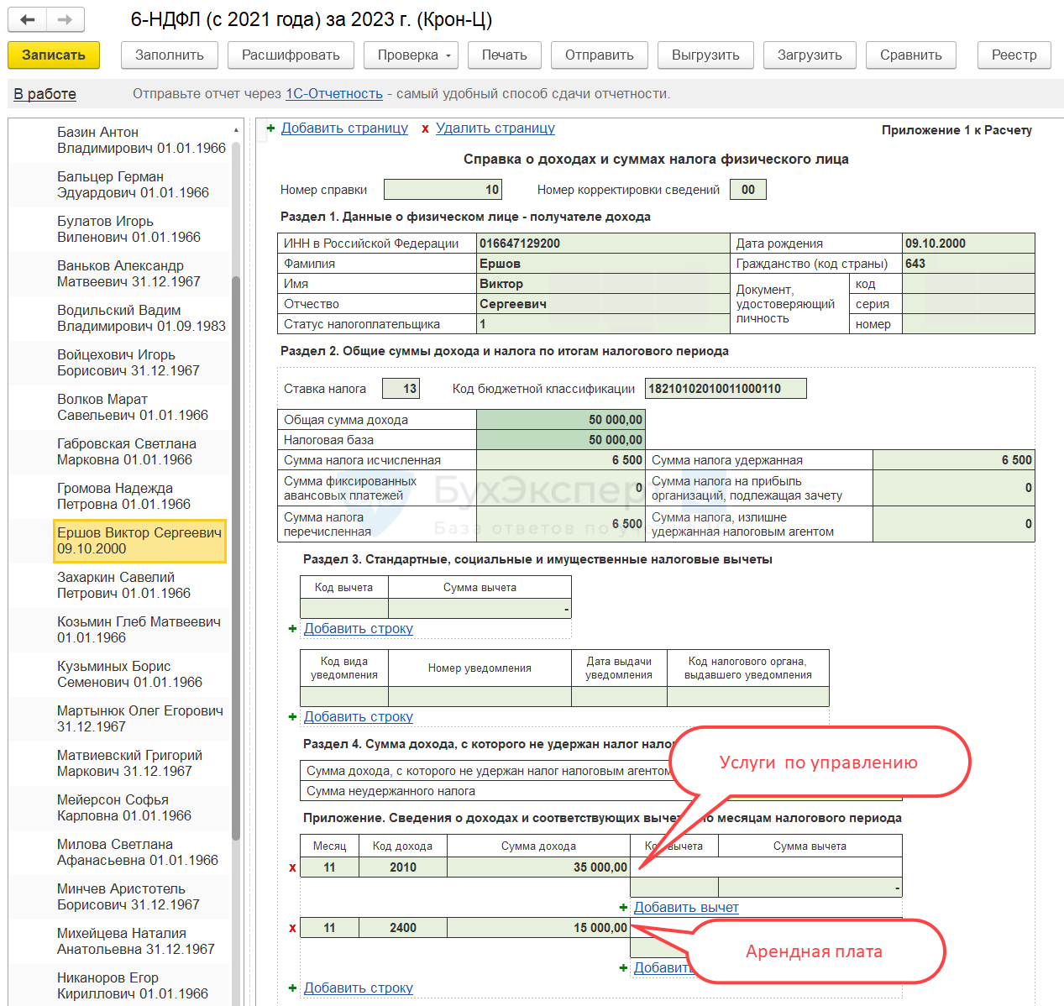Click scroll-up arrow of employee list
1064x1006 pixels.
pos(236,130)
